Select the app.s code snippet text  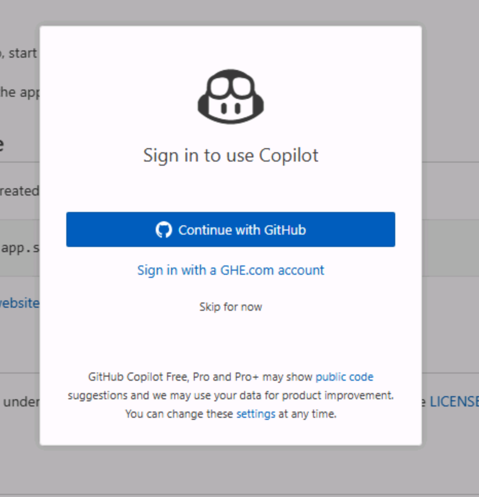(20, 248)
